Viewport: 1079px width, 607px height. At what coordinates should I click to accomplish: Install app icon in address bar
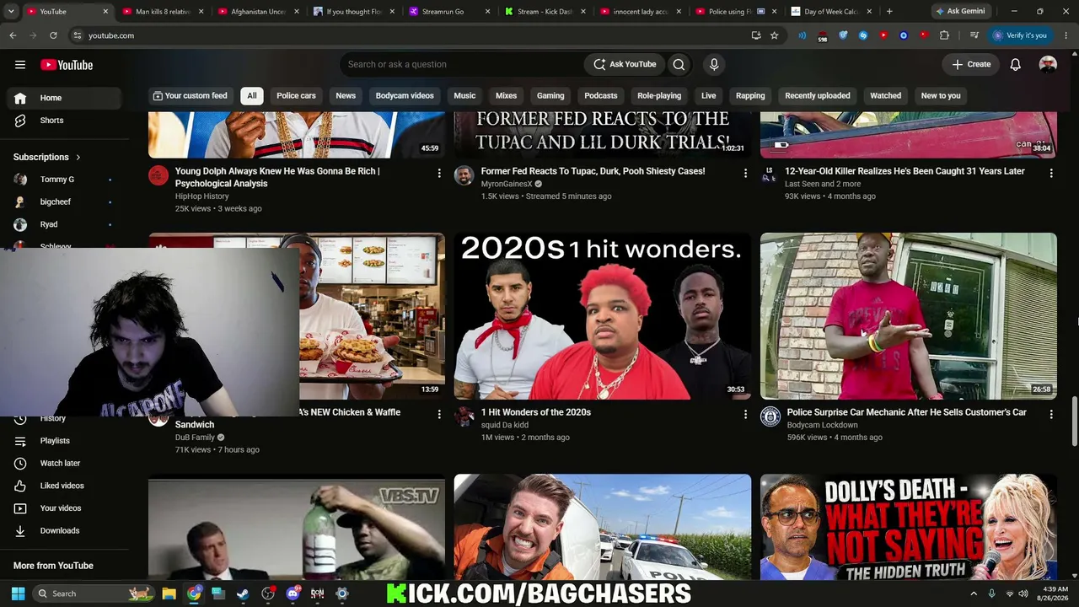(x=756, y=35)
